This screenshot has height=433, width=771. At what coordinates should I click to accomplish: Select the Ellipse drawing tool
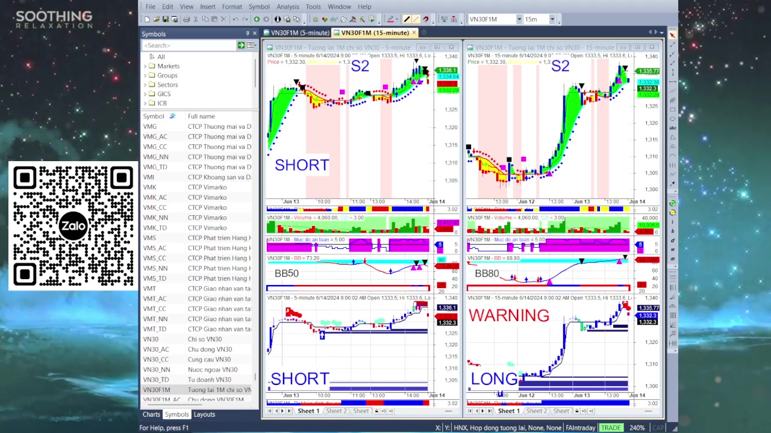tap(672, 119)
